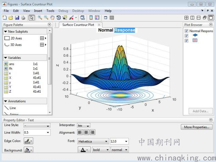Open the 2D Axes subplot grid picker

[43, 38]
